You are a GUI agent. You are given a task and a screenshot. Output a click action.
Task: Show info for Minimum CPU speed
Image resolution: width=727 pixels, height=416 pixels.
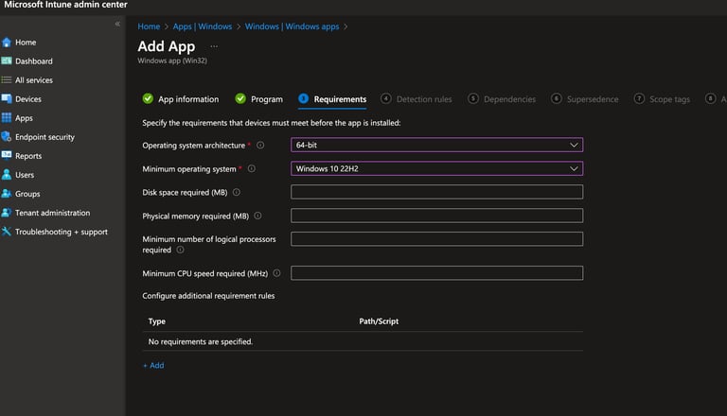point(276,273)
